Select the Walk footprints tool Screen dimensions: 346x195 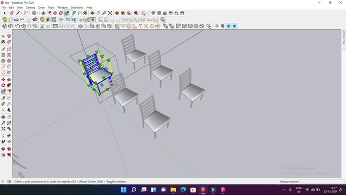pyautogui.click(x=3, y=141)
